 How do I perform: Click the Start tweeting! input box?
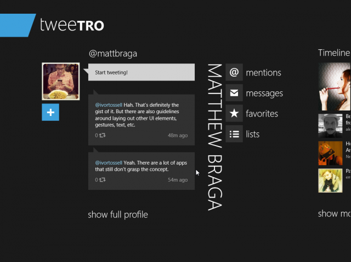pyautogui.click(x=141, y=72)
